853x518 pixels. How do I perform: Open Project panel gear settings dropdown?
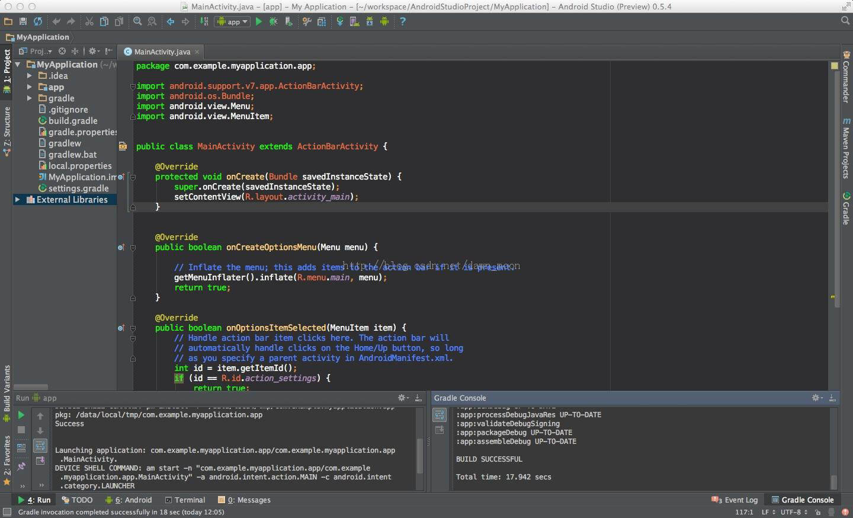[x=95, y=51]
